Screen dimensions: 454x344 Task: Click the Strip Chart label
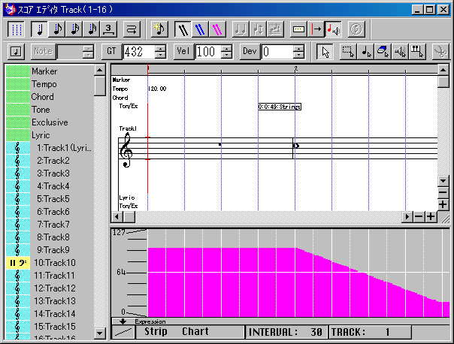click(x=177, y=331)
